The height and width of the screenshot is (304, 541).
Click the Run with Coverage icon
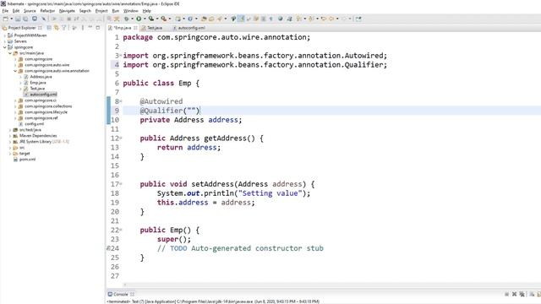pyautogui.click(x=151, y=19)
